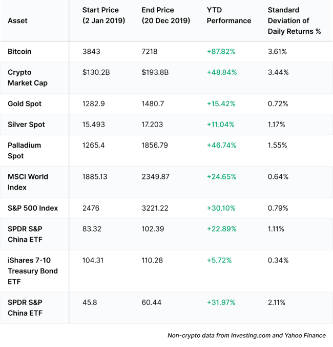The width and height of the screenshot is (333, 347).
Task: Select the iShares 7-10 Treasury Bond ETF label
Action: pos(33,271)
